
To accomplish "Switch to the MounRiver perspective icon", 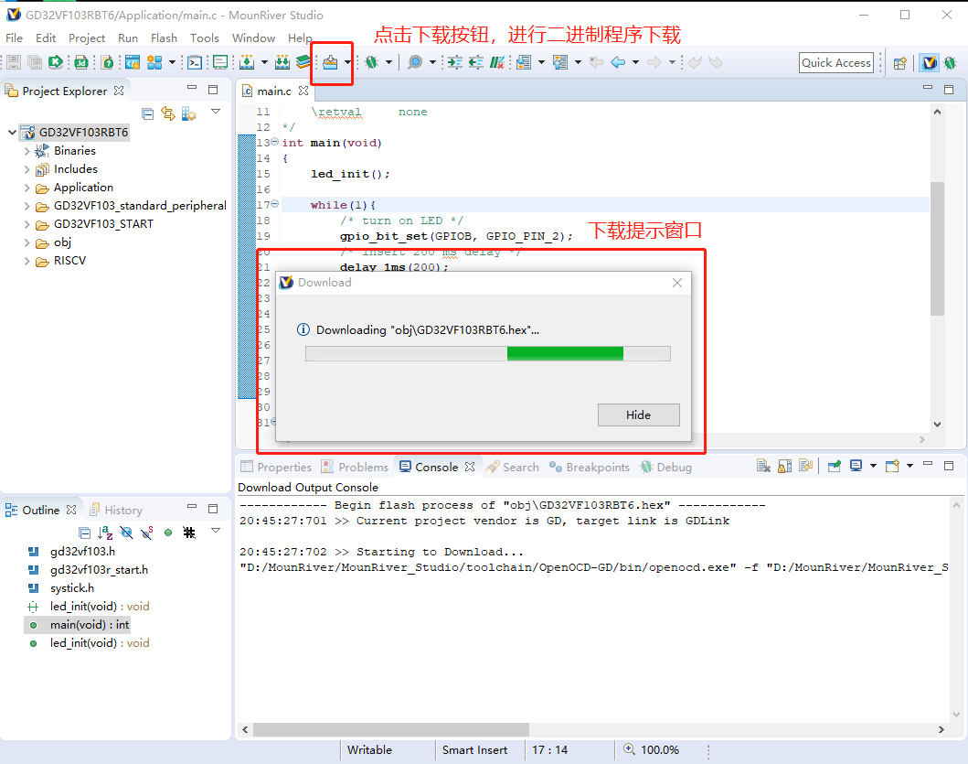I will pyautogui.click(x=929, y=62).
